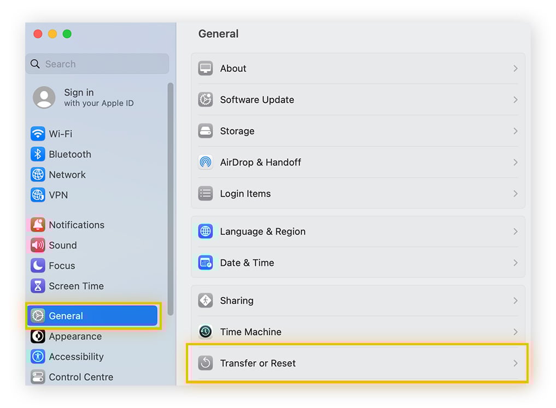556x408 pixels.
Task: Open VPN settings
Action: tap(37, 195)
